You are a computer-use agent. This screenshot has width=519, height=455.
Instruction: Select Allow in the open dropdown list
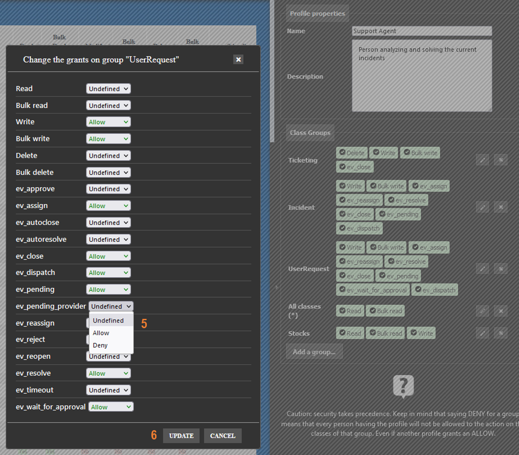pos(101,333)
